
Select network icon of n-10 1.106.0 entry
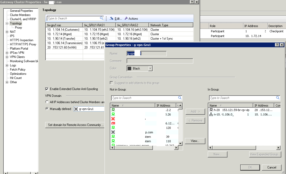pos(211,114)
